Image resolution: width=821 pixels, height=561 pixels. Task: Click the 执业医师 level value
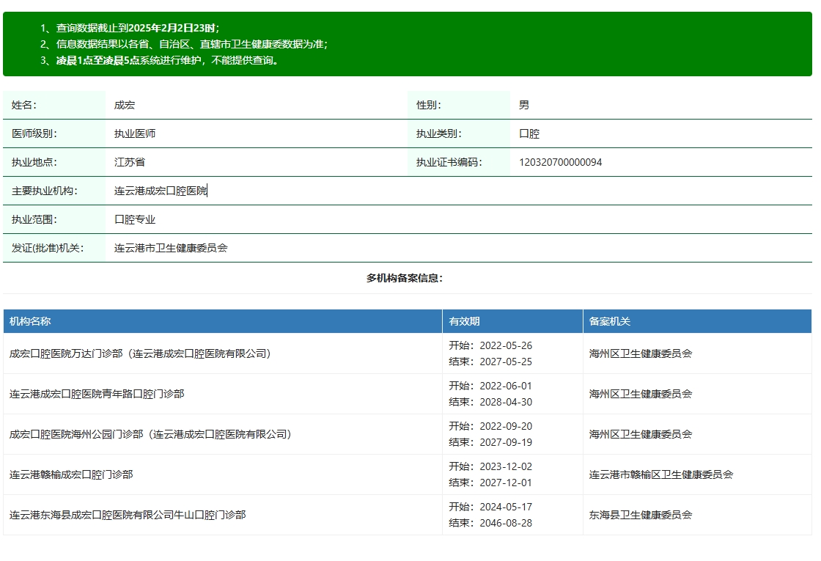point(135,133)
